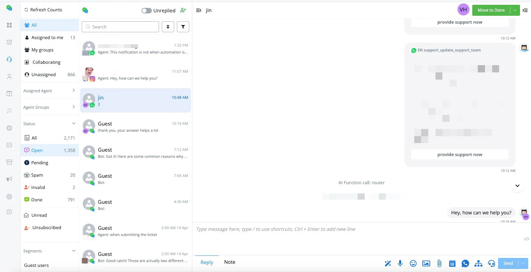
Task: Open the image attachment option
Action: [426, 263]
